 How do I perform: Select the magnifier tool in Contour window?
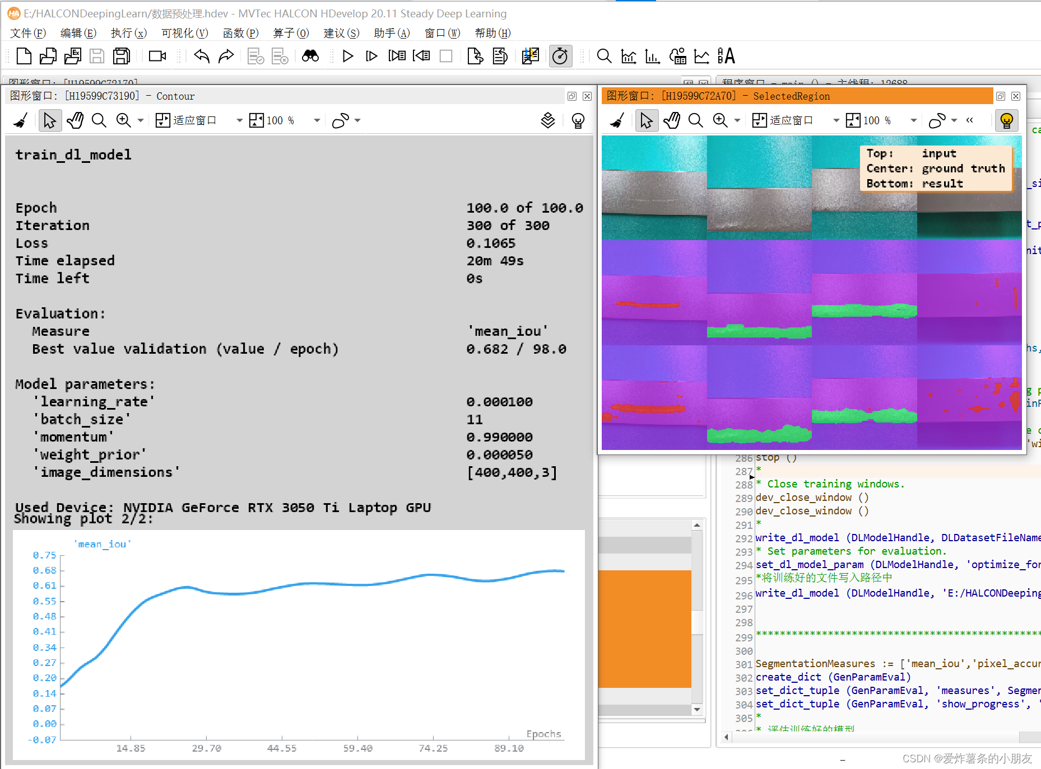pyautogui.click(x=99, y=120)
